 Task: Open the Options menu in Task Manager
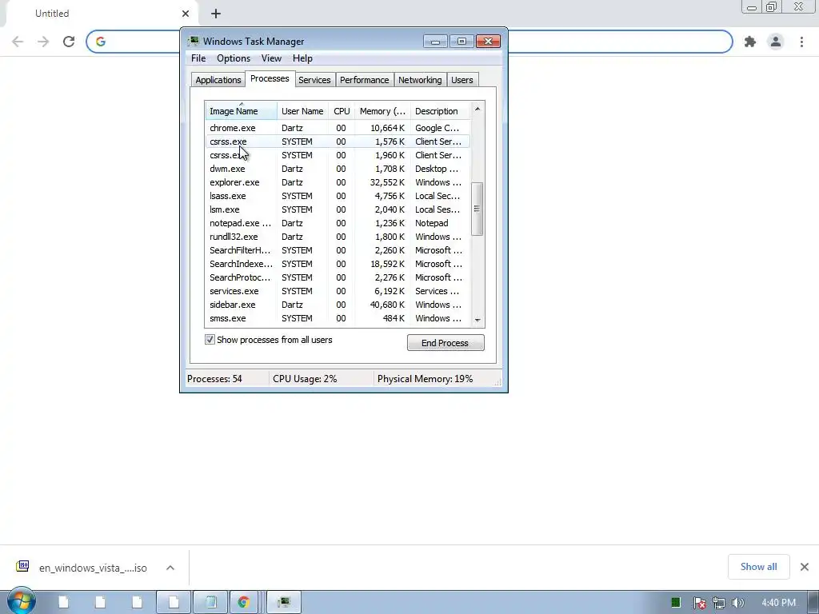pos(234,58)
